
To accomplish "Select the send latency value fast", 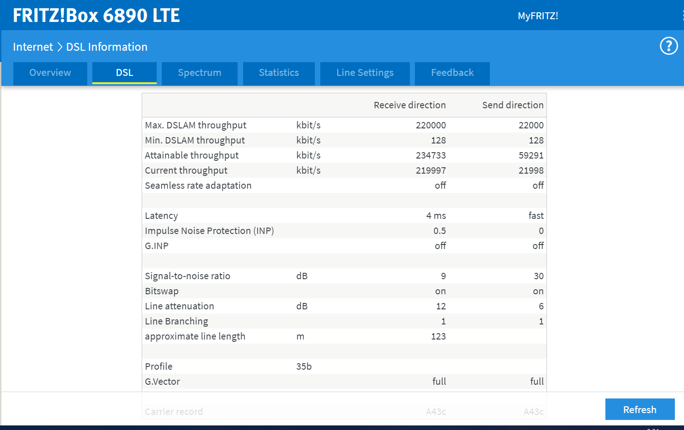I will pyautogui.click(x=536, y=216).
